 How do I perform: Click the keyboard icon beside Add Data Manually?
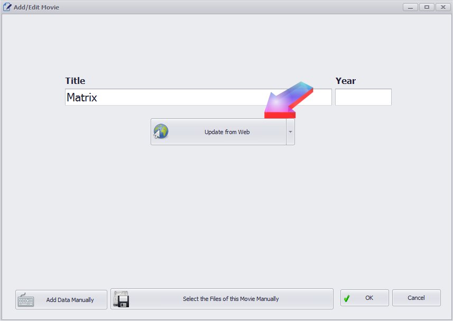coord(26,300)
